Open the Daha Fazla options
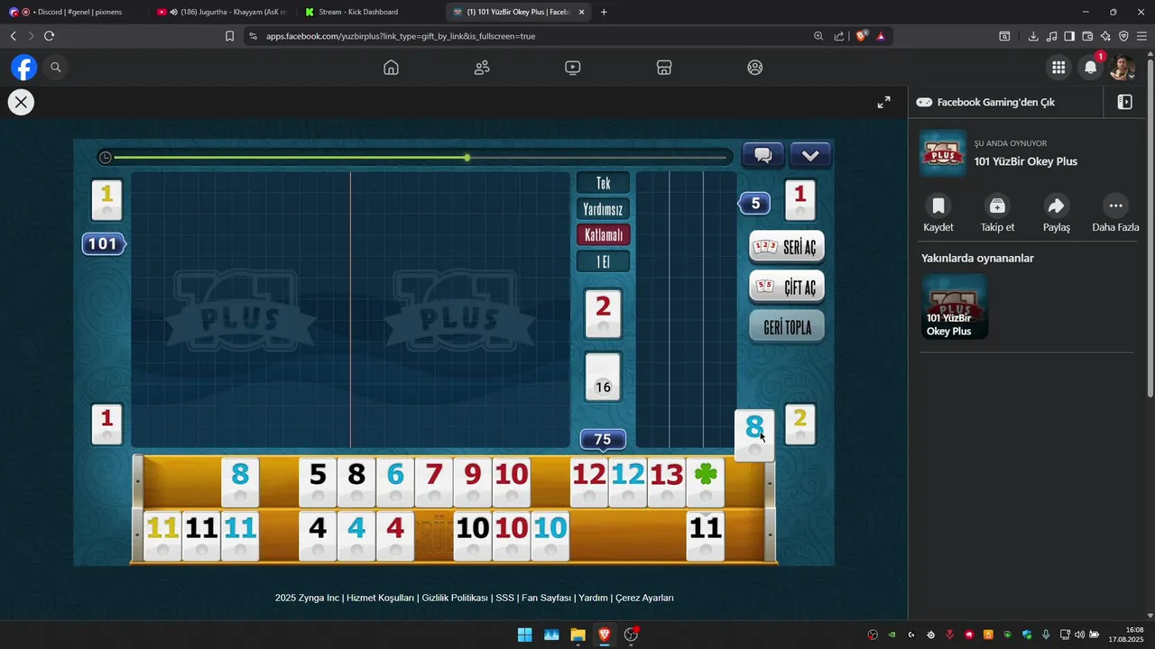The image size is (1155, 649). pos(1115,215)
